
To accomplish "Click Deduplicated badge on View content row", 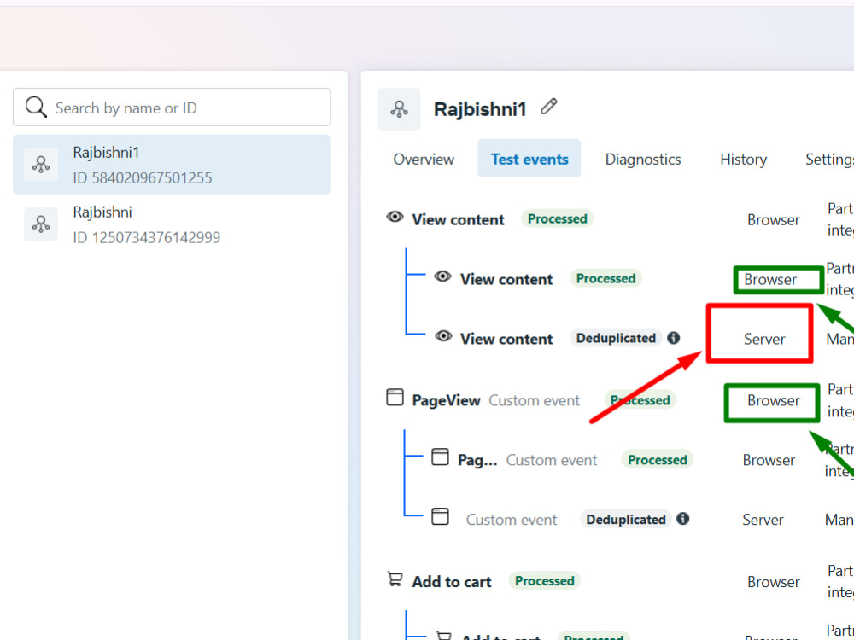I will point(616,338).
